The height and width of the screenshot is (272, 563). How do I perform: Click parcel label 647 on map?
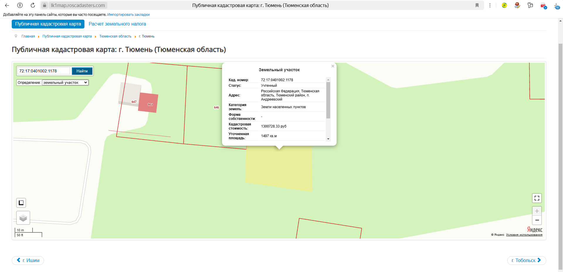[134, 102]
